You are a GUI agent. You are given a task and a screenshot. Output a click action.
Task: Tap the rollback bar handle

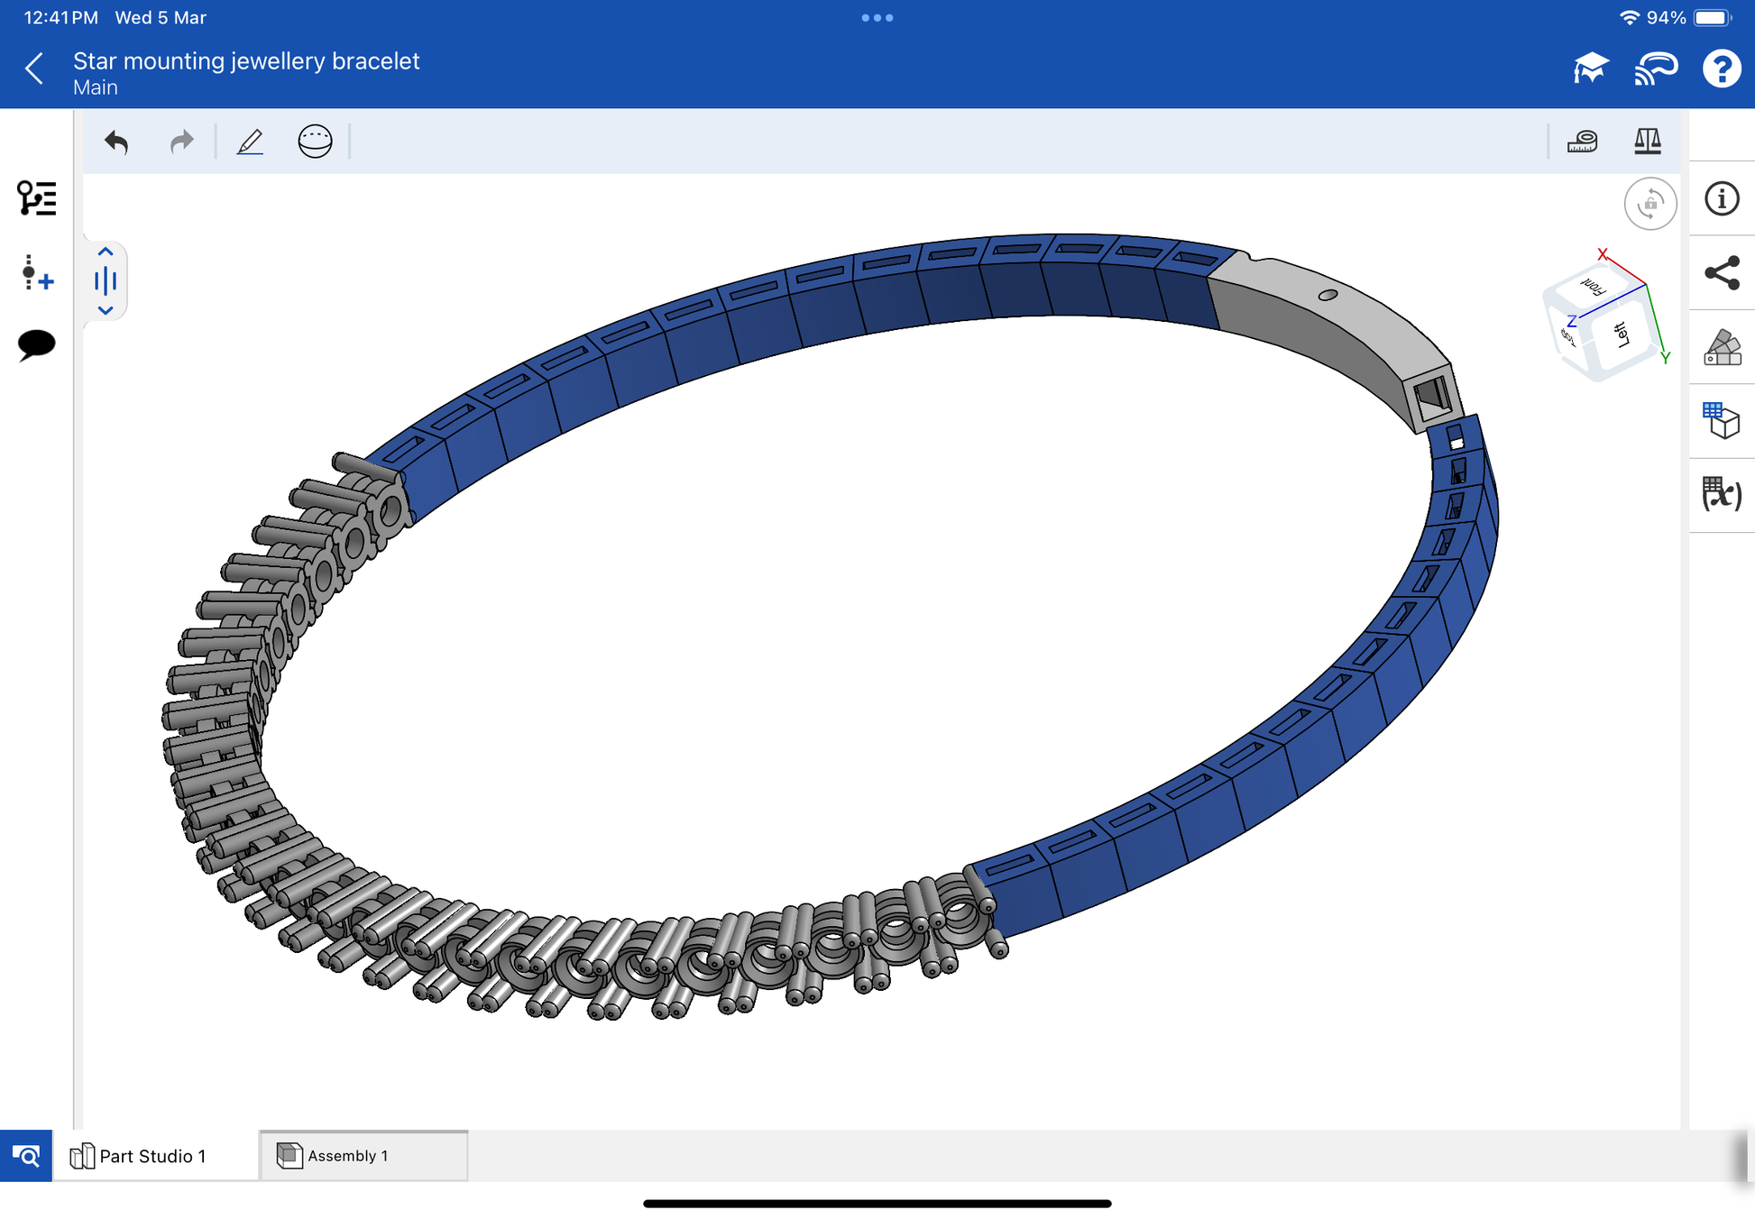[106, 281]
